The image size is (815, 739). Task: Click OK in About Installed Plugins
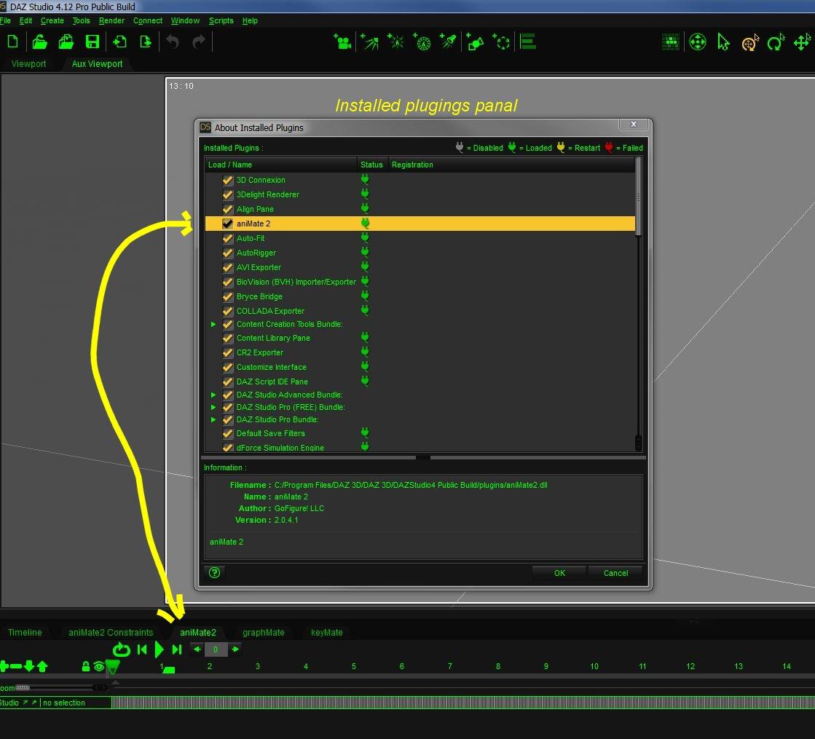click(559, 573)
